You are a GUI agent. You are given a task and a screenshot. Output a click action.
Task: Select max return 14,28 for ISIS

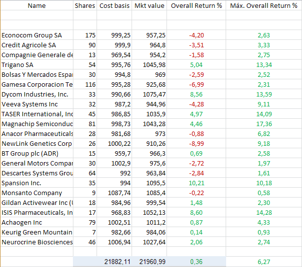[x=264, y=212]
